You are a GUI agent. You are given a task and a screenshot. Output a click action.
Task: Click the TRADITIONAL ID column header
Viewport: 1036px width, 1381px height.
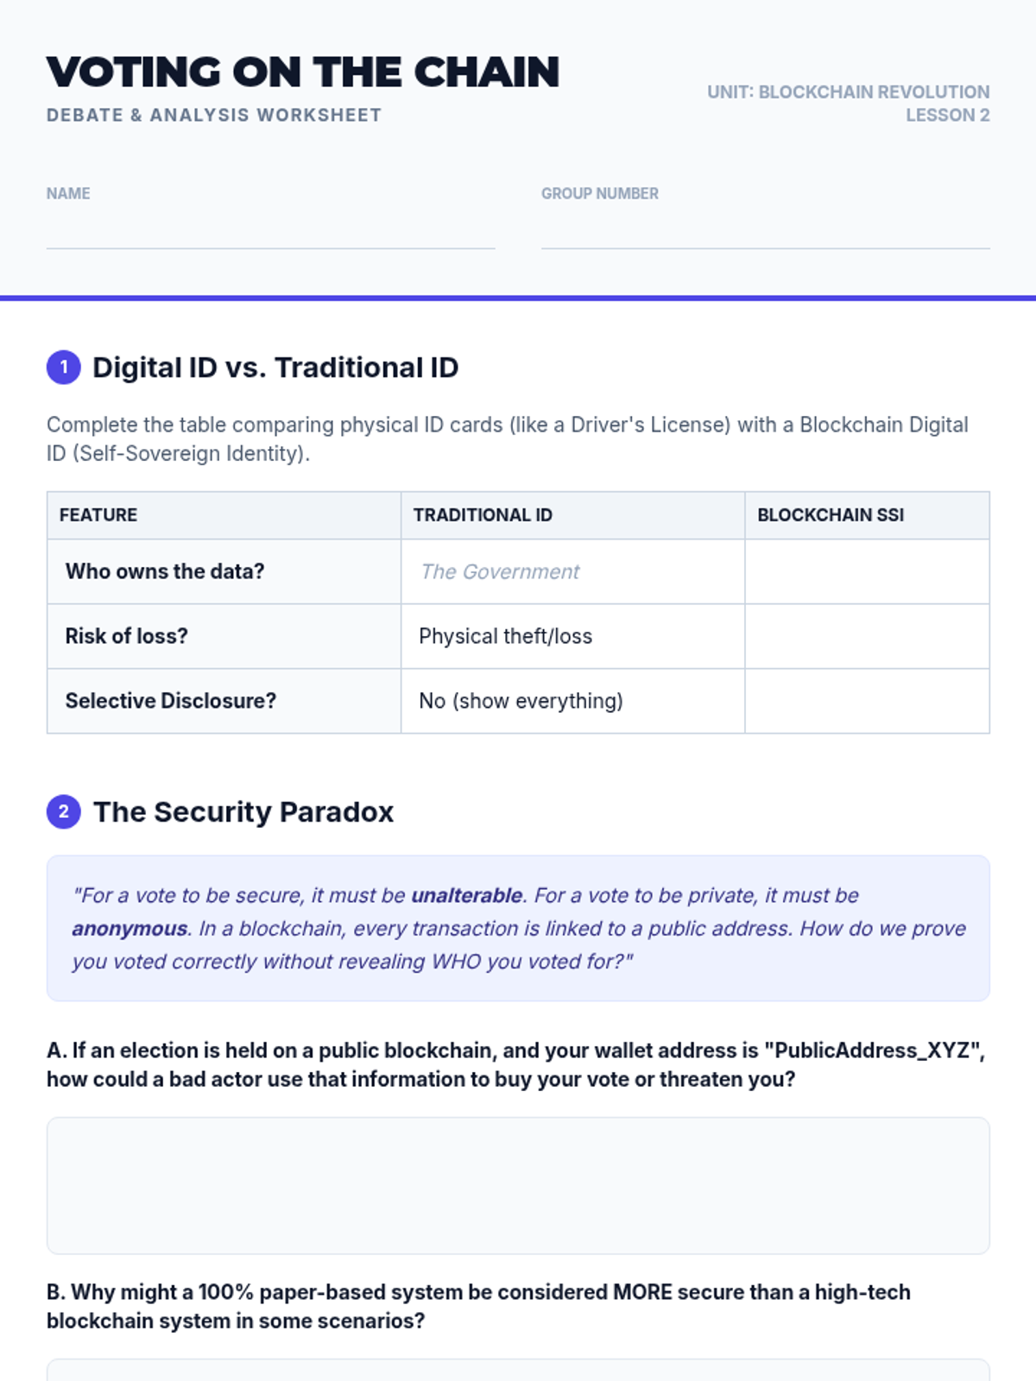572,515
